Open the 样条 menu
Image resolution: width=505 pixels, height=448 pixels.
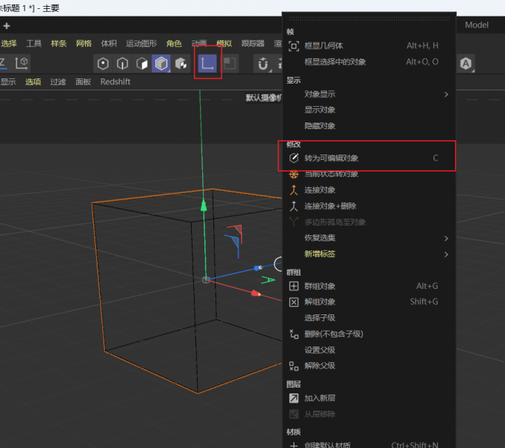pyautogui.click(x=59, y=43)
